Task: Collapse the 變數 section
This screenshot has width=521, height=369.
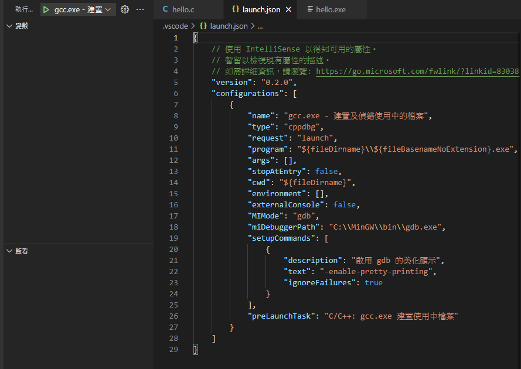Action: [x=9, y=26]
